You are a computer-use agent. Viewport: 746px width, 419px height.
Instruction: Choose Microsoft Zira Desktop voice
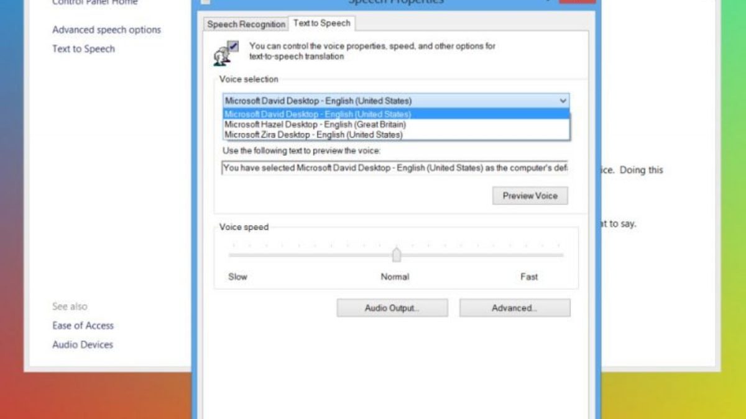[396, 134]
